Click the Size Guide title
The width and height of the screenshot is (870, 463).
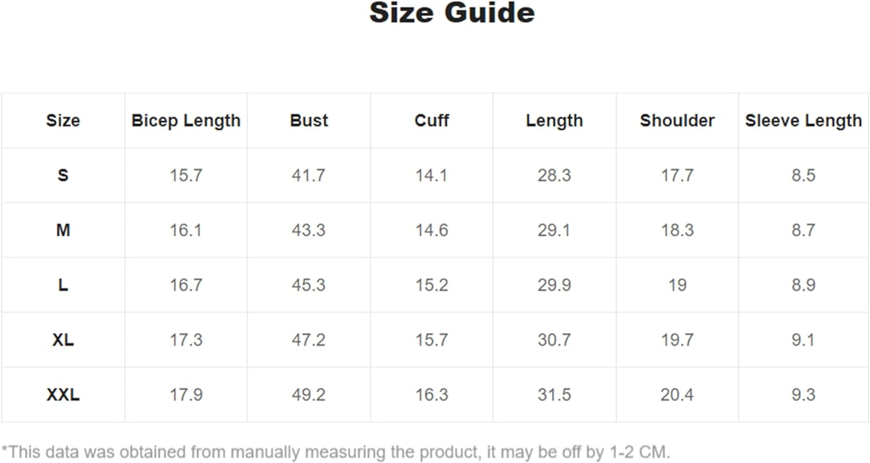click(452, 13)
